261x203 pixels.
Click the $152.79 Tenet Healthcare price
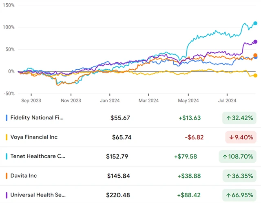point(118,156)
